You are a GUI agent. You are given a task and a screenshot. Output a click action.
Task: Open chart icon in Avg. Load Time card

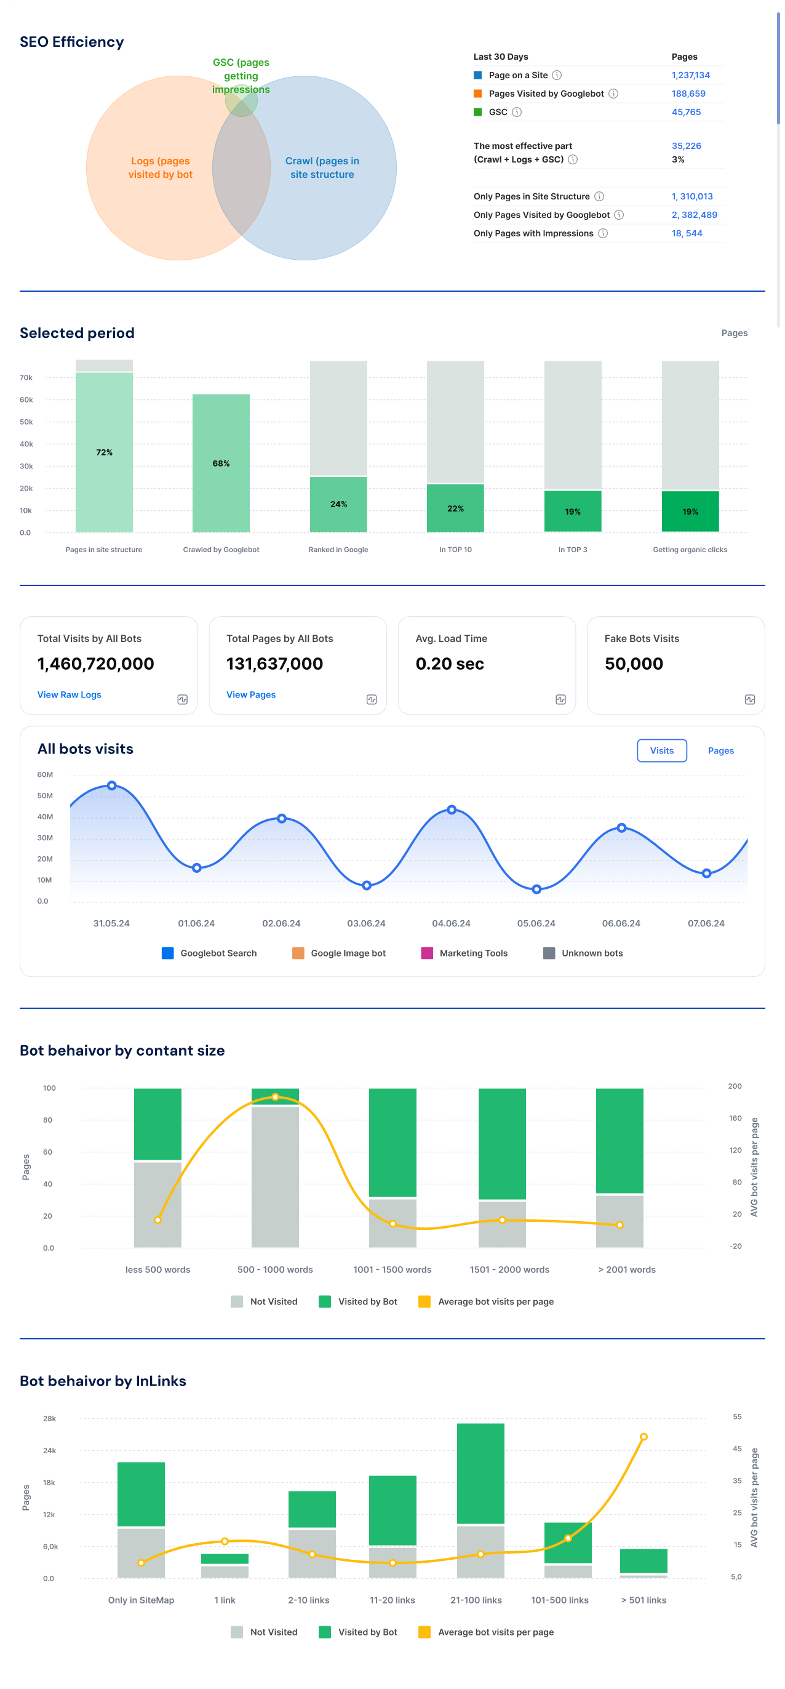560,700
